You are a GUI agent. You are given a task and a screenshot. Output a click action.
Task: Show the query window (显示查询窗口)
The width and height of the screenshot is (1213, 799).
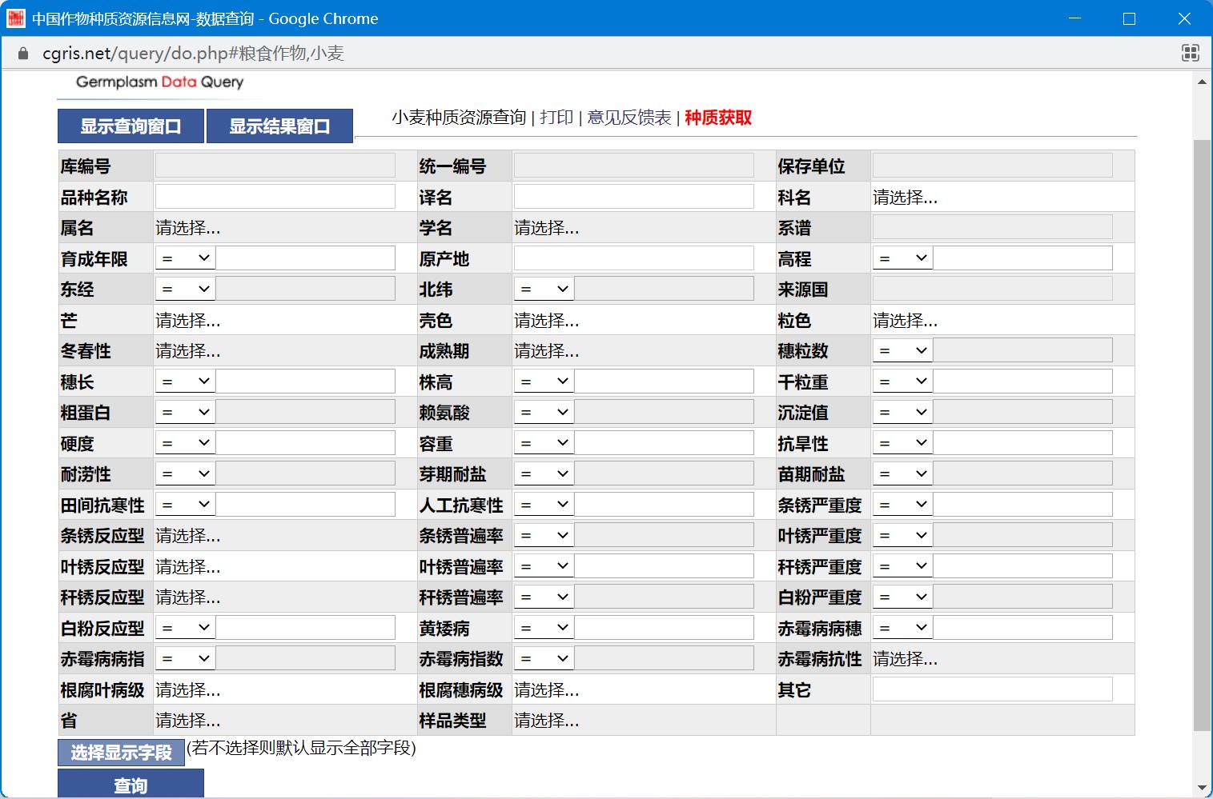131,126
